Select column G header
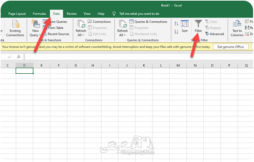This screenshot has height=162, width=254. [76, 65]
